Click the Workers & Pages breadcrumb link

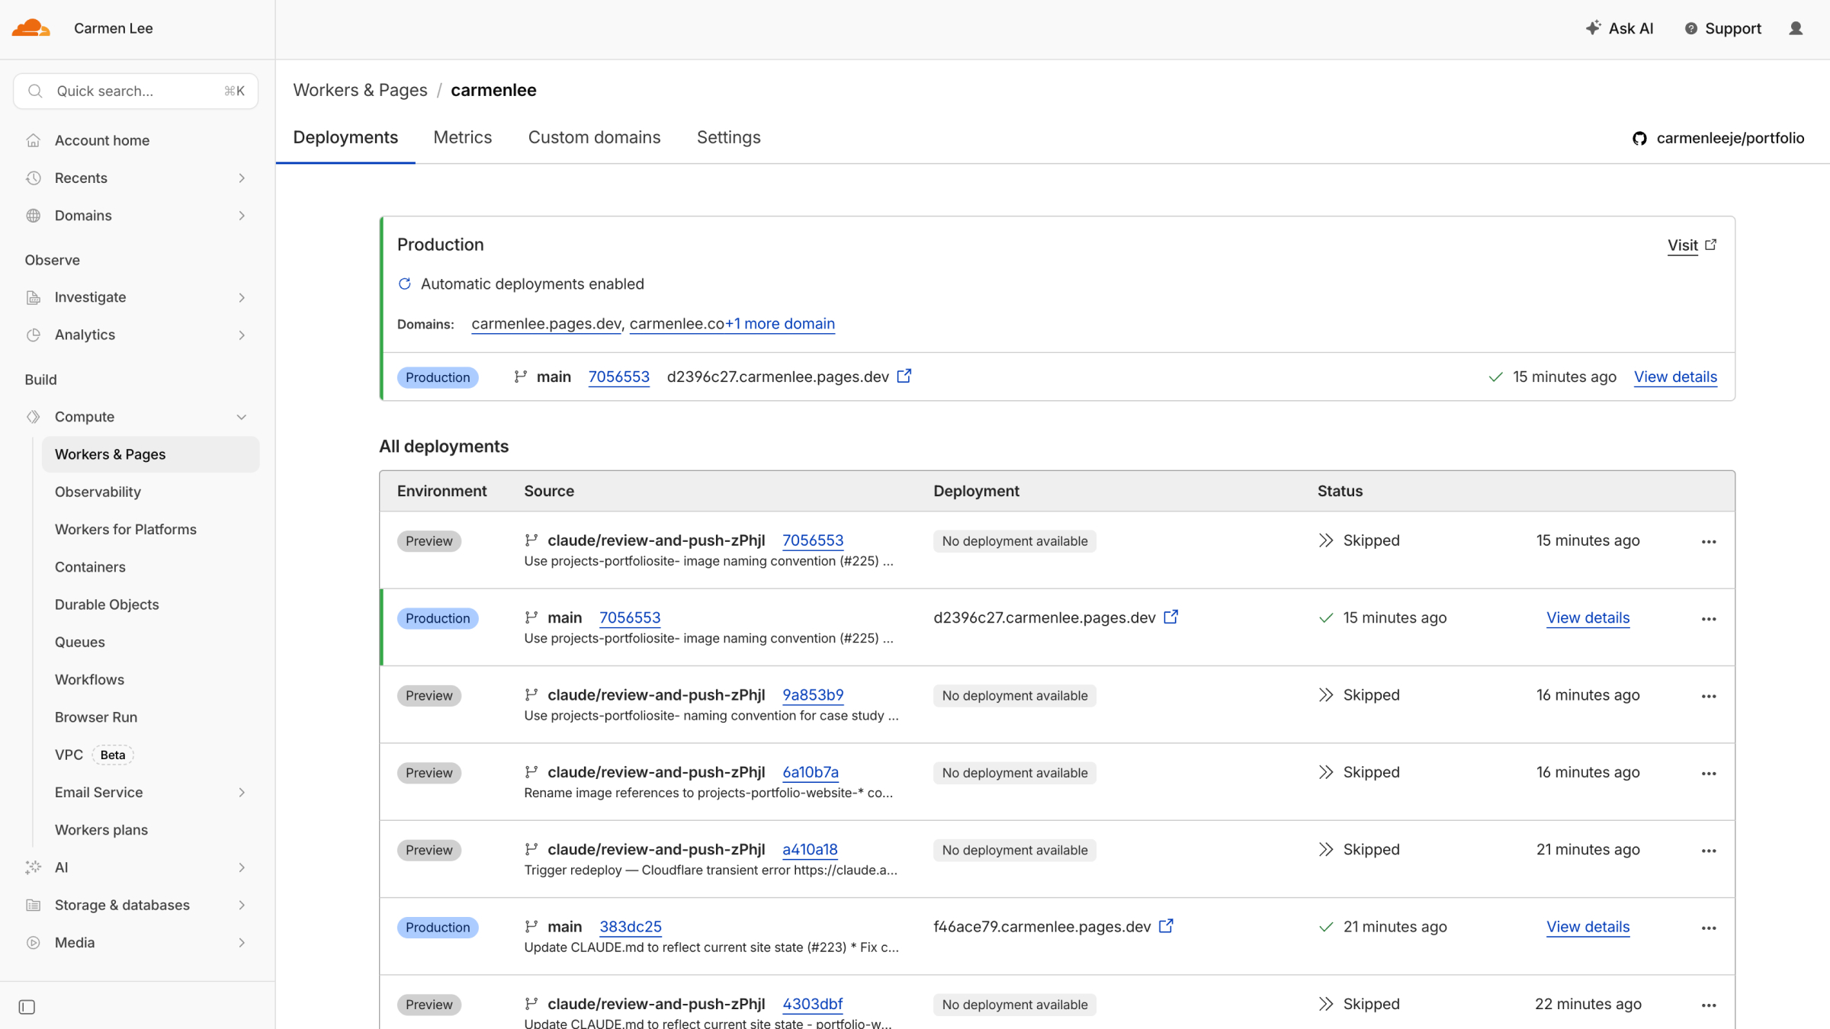coord(360,90)
